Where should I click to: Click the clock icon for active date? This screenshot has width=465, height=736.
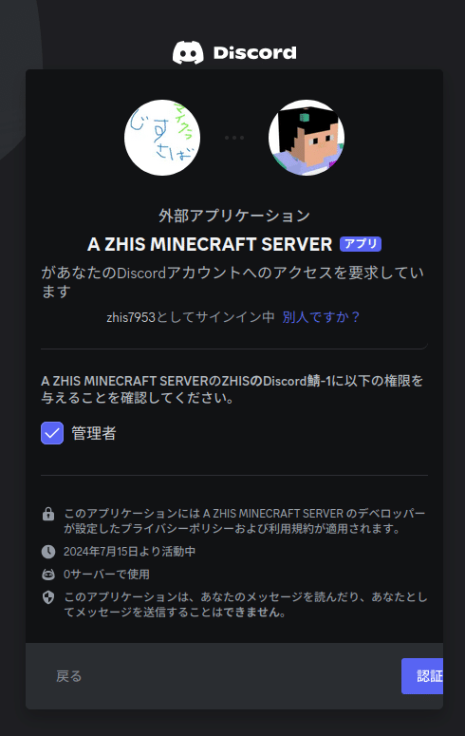[48, 552]
